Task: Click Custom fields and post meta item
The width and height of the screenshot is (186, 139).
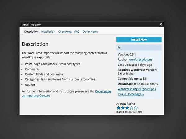Action: tap(44, 74)
